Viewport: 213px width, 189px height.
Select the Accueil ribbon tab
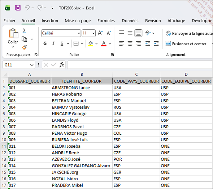click(28, 21)
